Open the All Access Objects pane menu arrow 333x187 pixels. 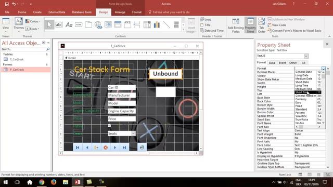44,43
